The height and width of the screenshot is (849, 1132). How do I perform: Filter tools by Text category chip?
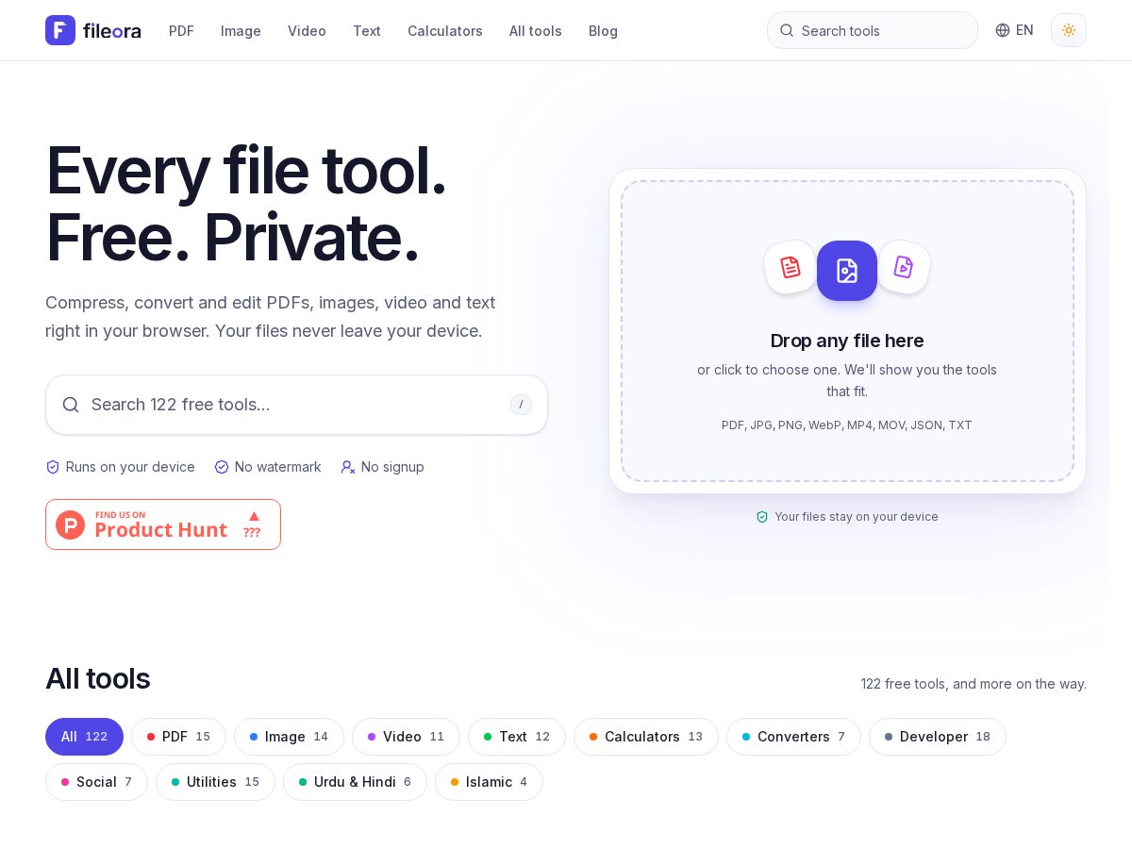(517, 737)
